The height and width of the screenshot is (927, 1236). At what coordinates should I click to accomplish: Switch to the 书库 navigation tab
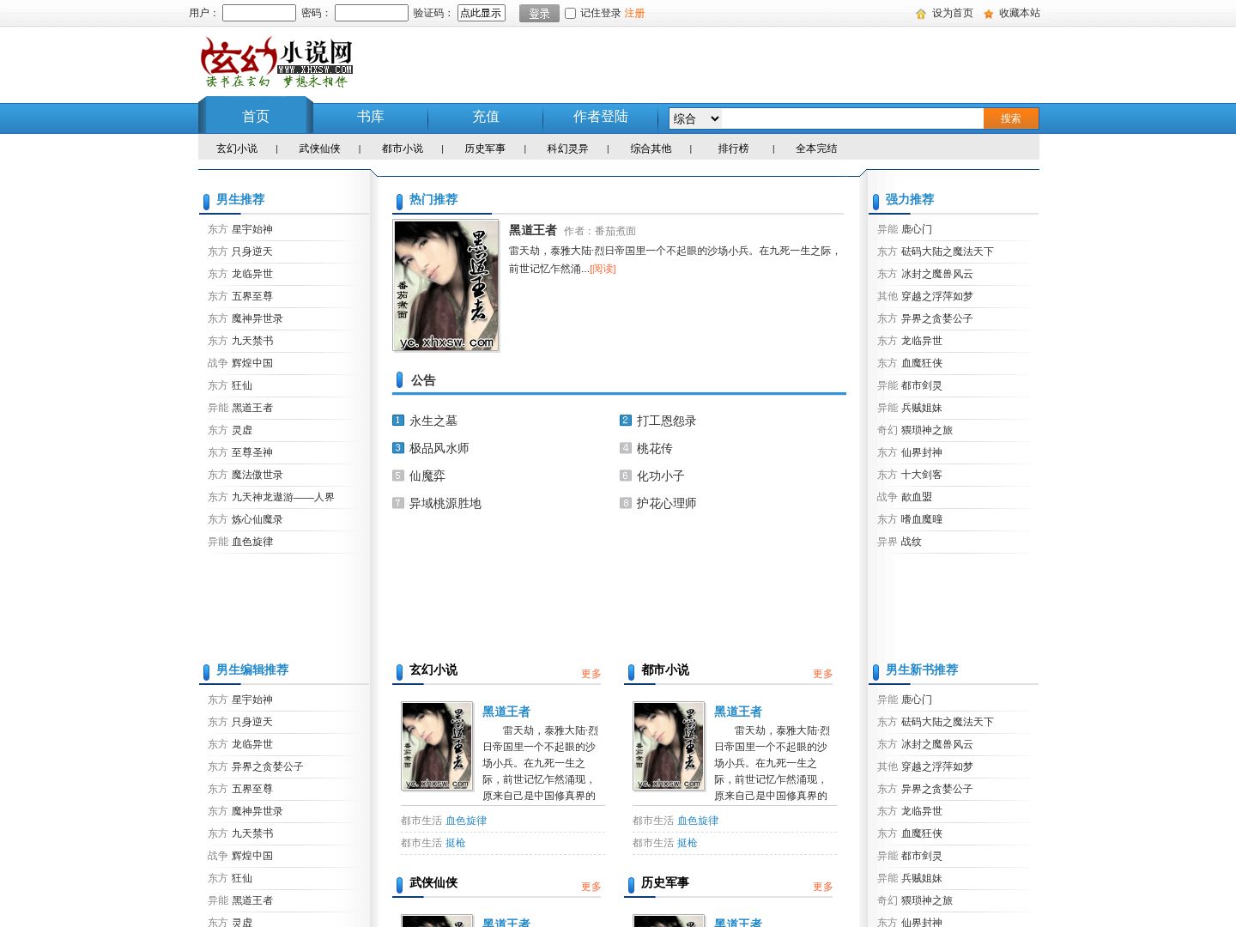point(371,117)
